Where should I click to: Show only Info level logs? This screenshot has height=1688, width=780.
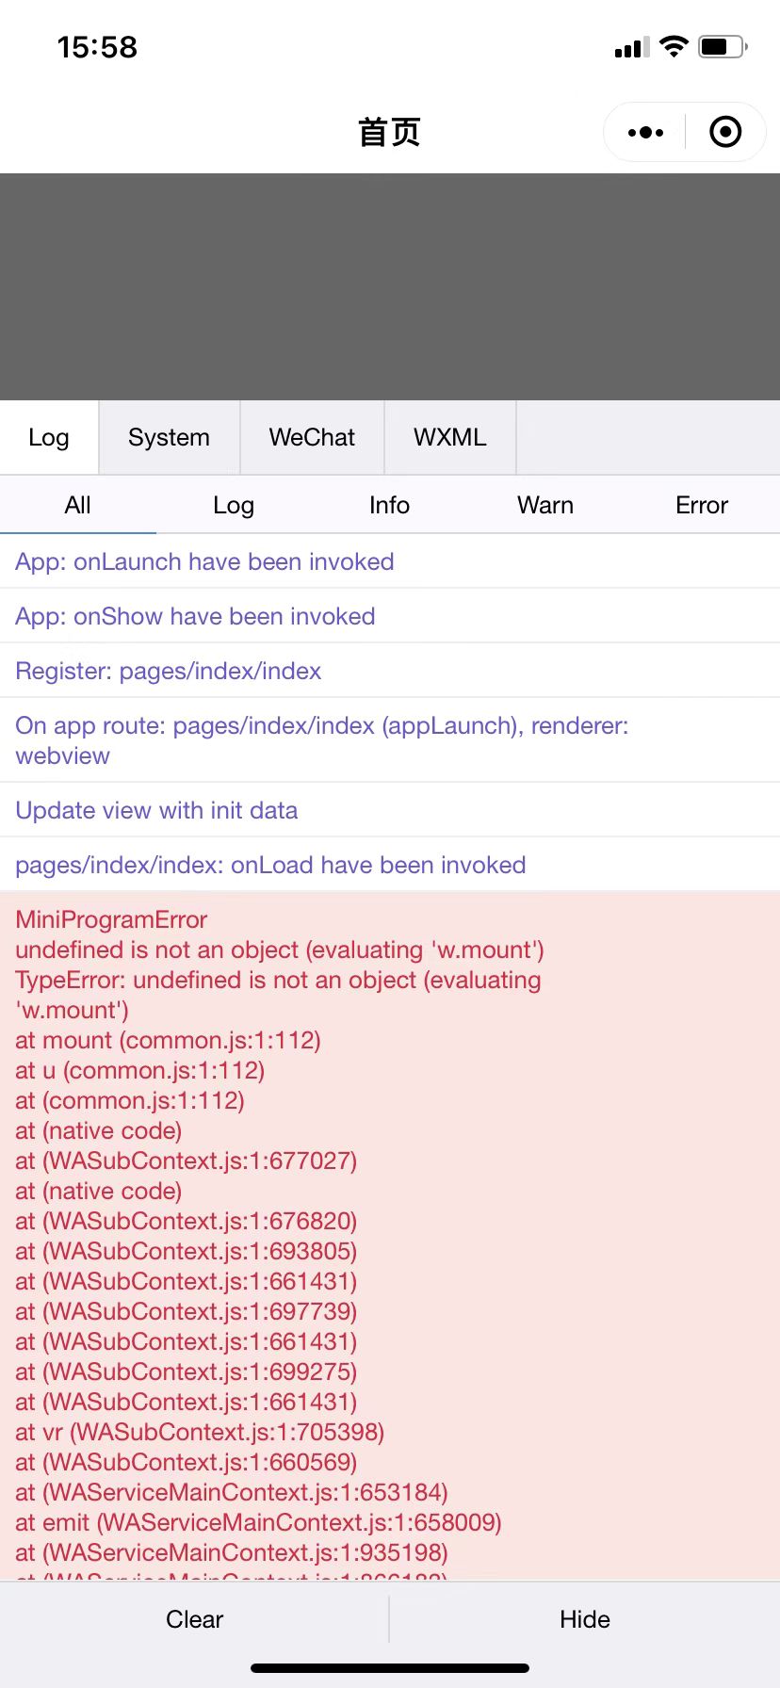tap(389, 505)
